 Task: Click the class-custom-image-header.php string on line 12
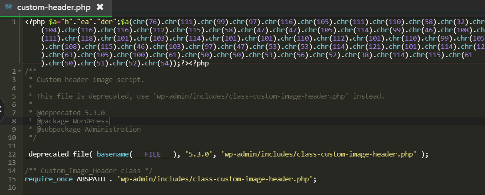319,154
